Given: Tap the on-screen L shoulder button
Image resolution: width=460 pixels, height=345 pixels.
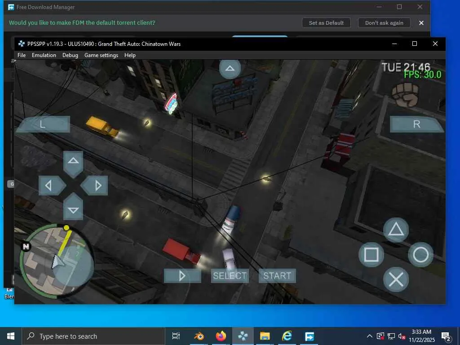Looking at the screenshot, I should click(43, 124).
